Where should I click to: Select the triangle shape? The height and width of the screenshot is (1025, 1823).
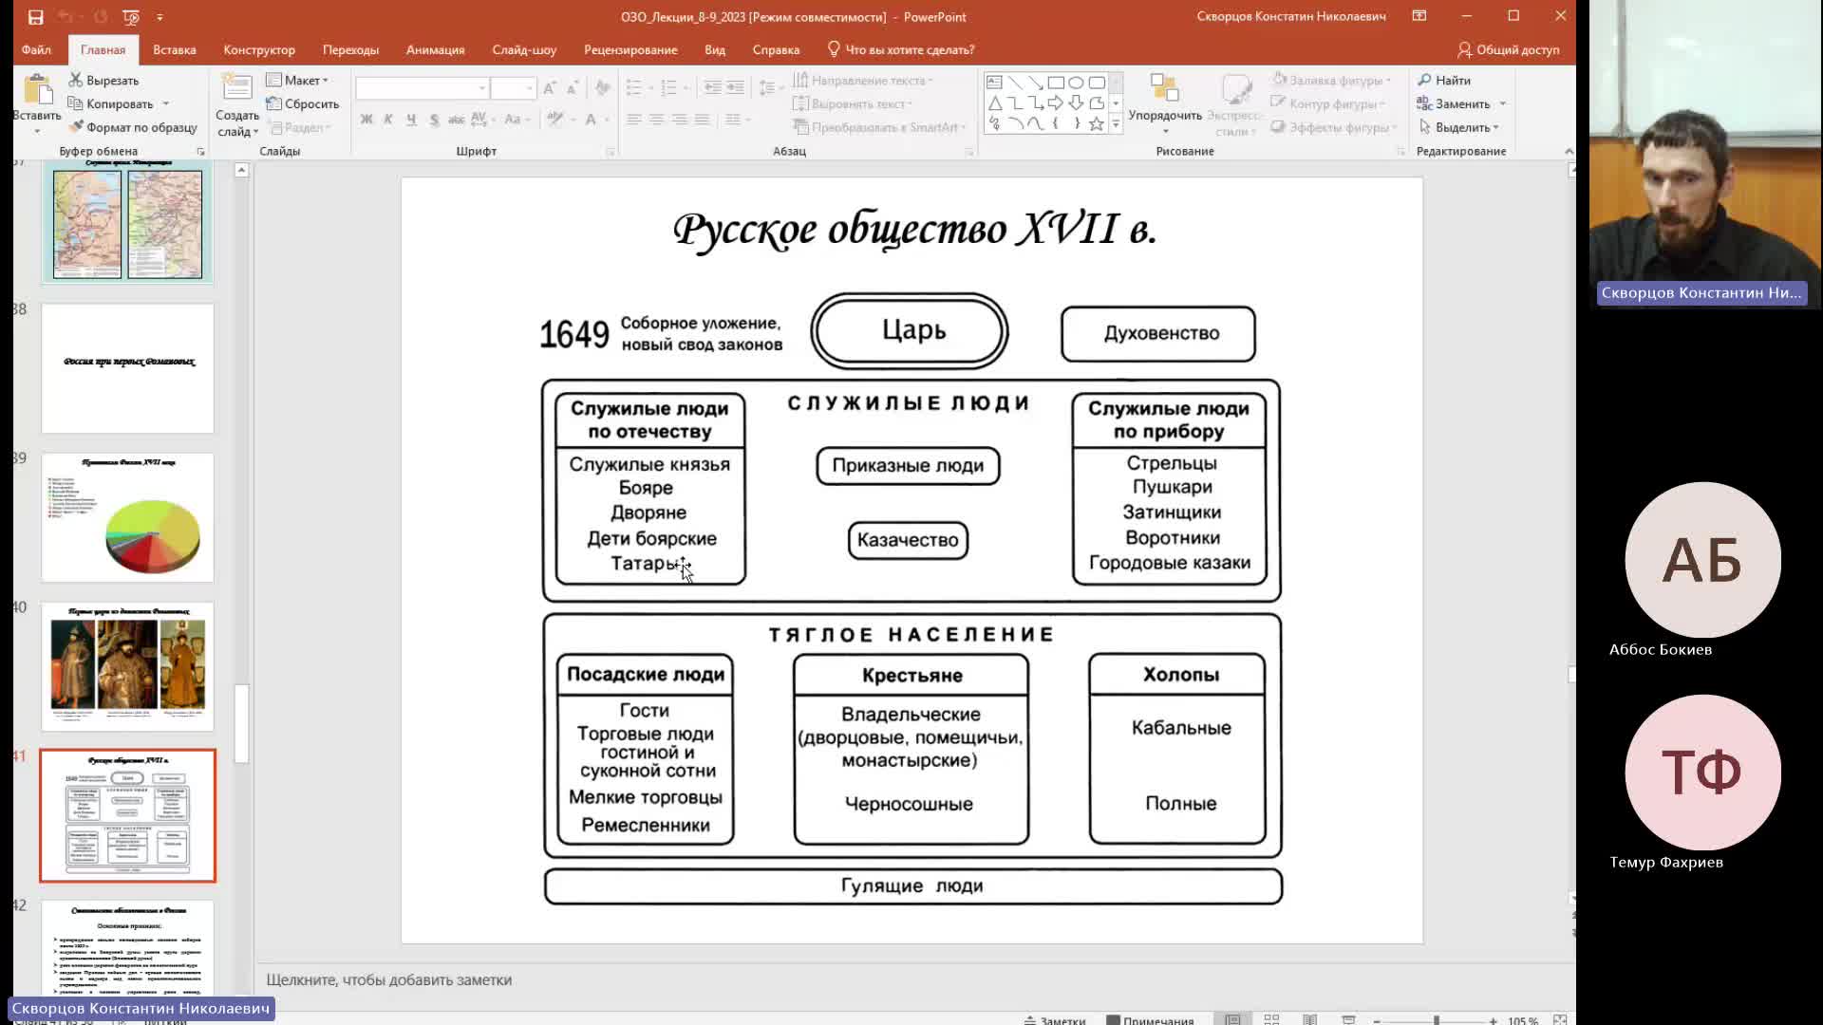pyautogui.click(x=994, y=102)
